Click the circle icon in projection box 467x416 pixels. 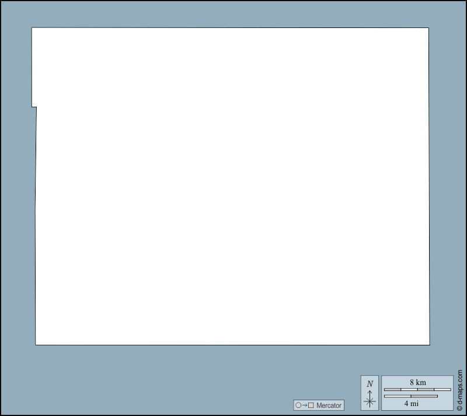click(x=298, y=405)
